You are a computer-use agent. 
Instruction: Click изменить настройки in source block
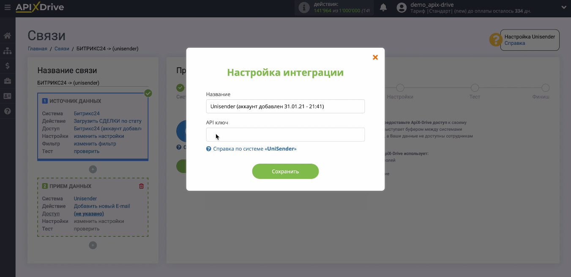point(99,136)
